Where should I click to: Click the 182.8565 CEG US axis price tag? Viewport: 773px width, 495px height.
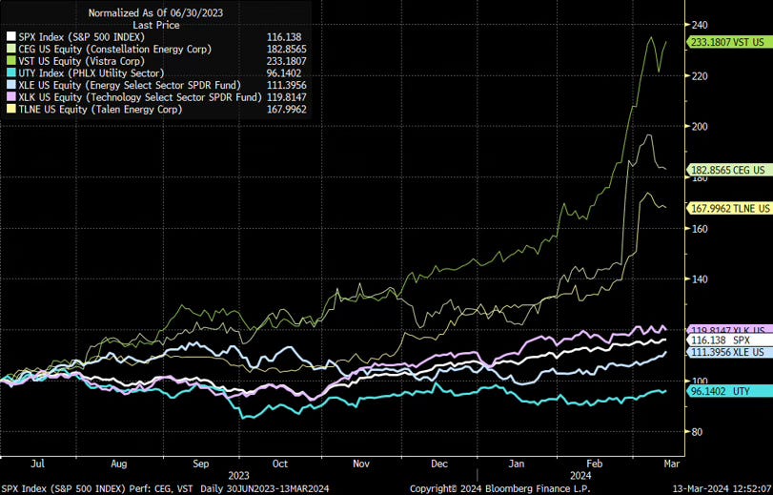point(729,171)
